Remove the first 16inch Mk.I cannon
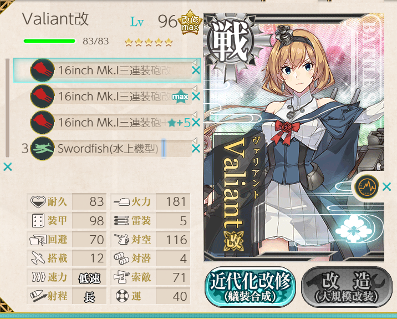 [196, 70]
